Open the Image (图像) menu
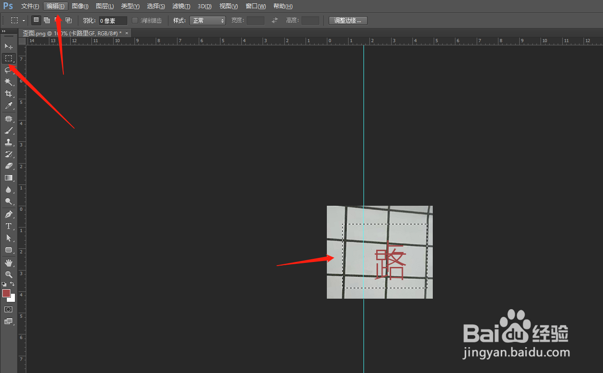 point(80,6)
